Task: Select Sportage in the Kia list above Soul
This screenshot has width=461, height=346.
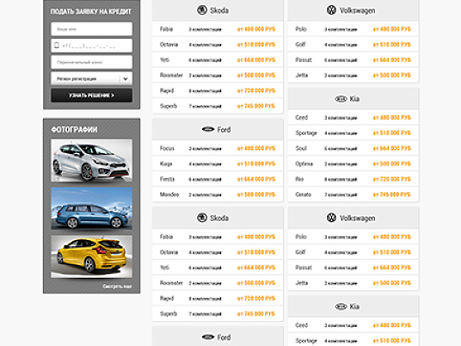Action: click(x=306, y=133)
